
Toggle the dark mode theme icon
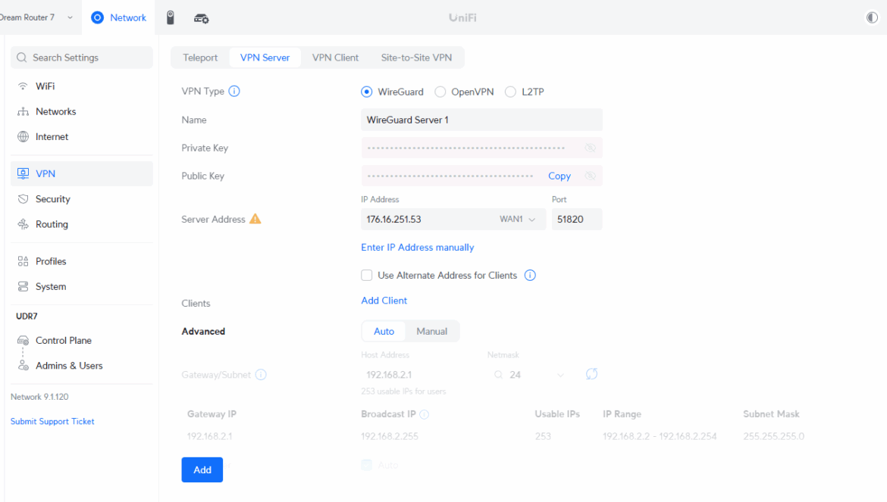pos(872,17)
